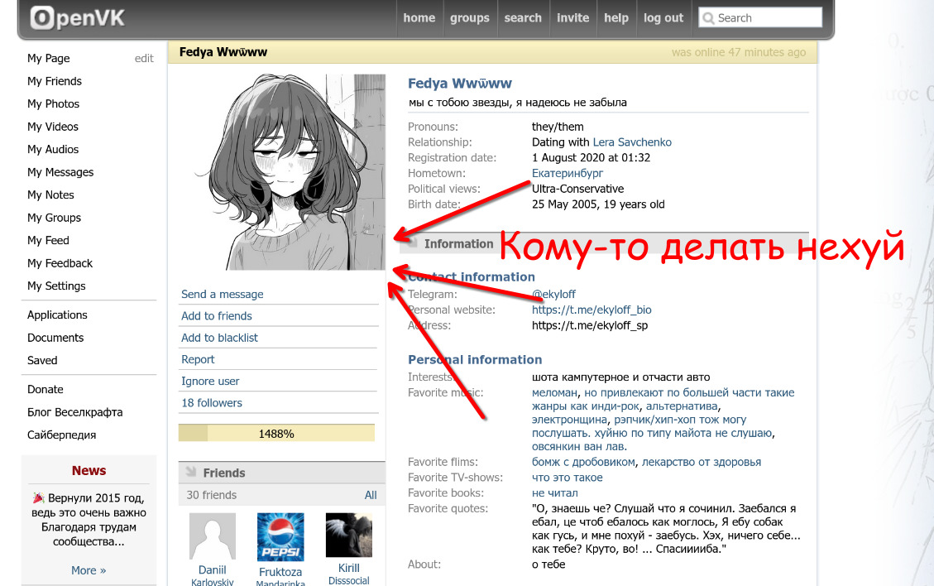
Task: Open Kirill Disssocial's avatar
Action: click(349, 536)
